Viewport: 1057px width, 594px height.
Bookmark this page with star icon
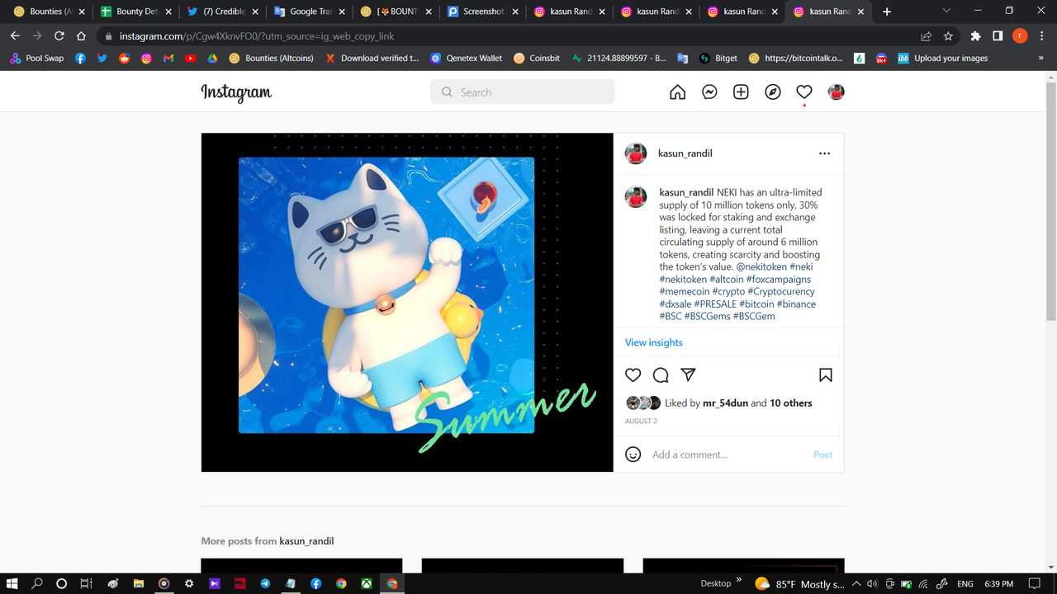point(948,36)
